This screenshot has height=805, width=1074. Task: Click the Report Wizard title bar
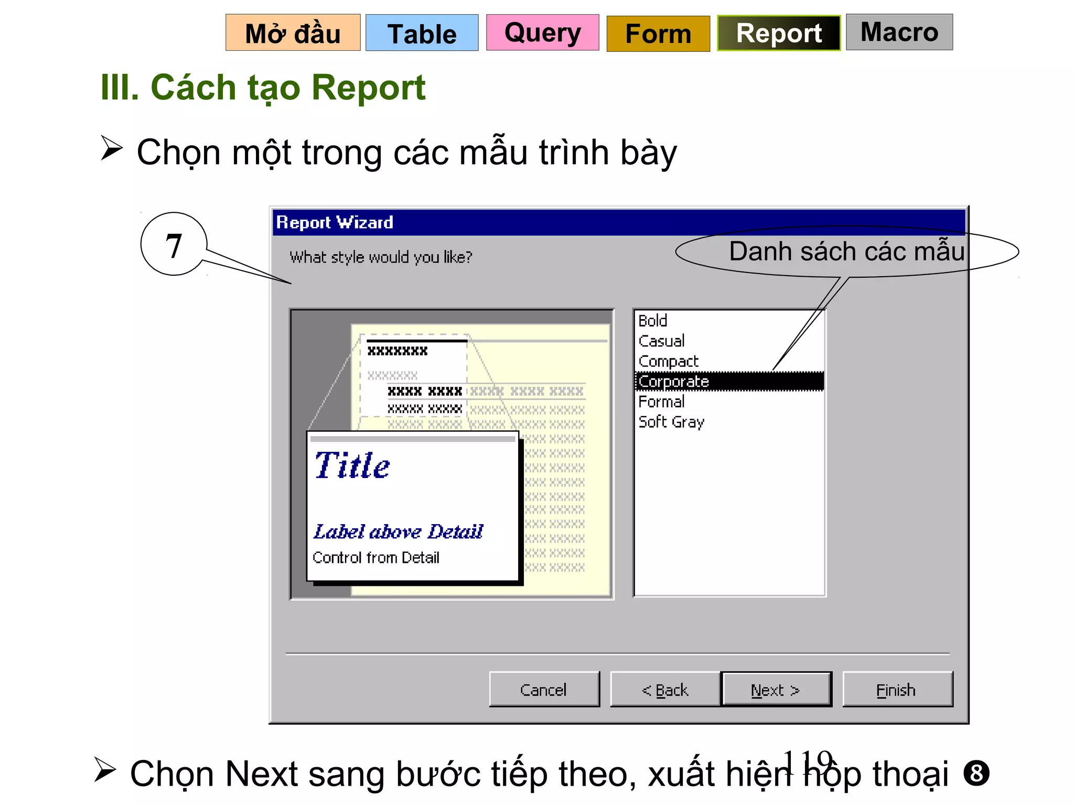619,222
